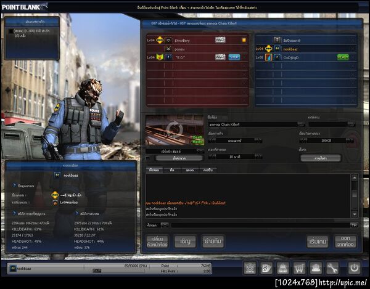Toggle the slot X box on "S D" row
The height and width of the screenshot is (289, 370).
coord(244,57)
